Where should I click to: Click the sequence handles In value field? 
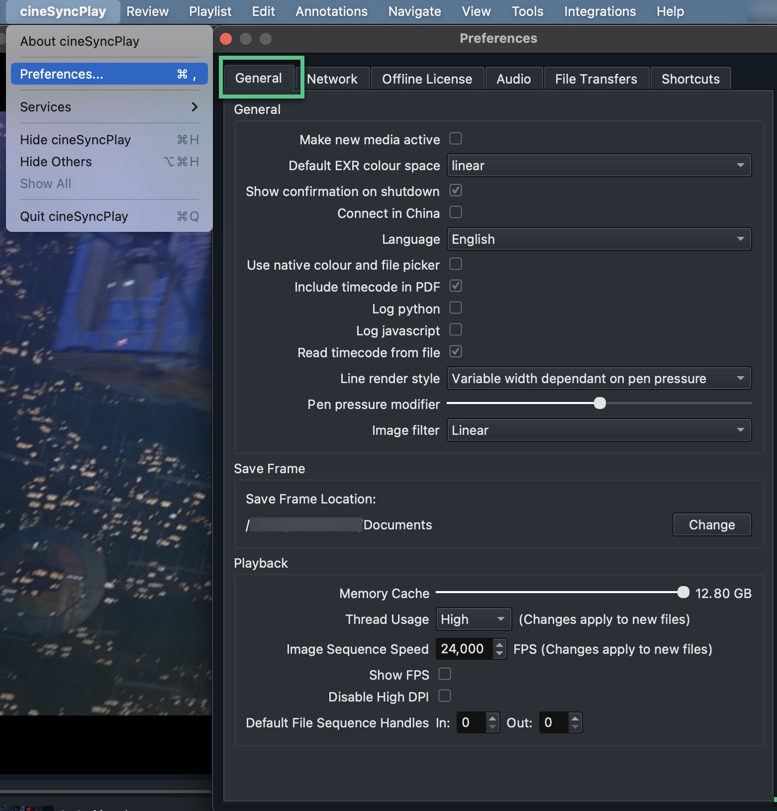tap(471, 722)
